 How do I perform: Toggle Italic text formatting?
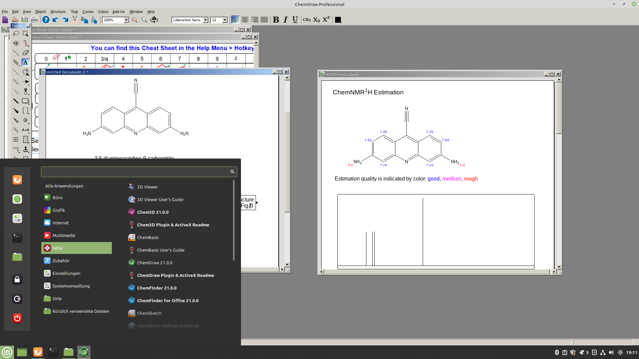point(286,20)
